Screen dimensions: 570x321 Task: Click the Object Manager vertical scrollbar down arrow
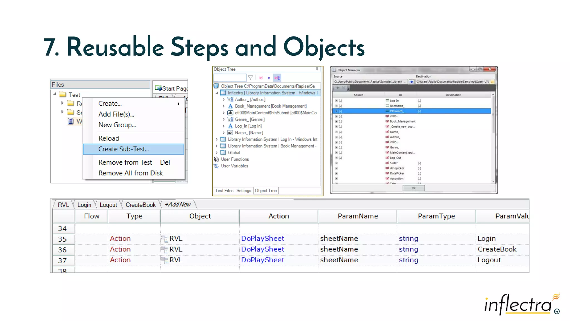pyautogui.click(x=493, y=181)
